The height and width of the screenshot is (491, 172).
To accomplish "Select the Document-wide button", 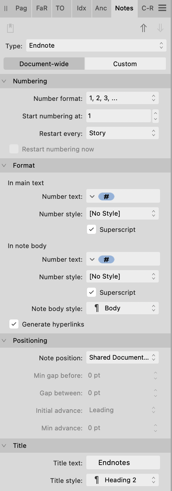I will coord(44,64).
